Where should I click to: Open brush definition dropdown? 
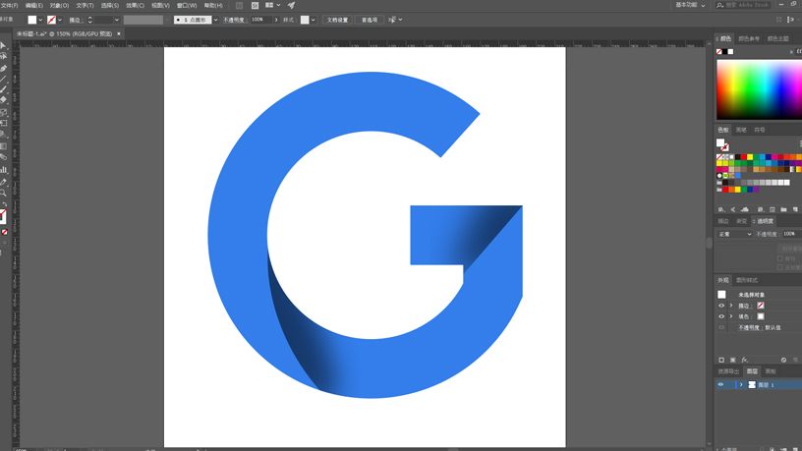tap(216, 20)
